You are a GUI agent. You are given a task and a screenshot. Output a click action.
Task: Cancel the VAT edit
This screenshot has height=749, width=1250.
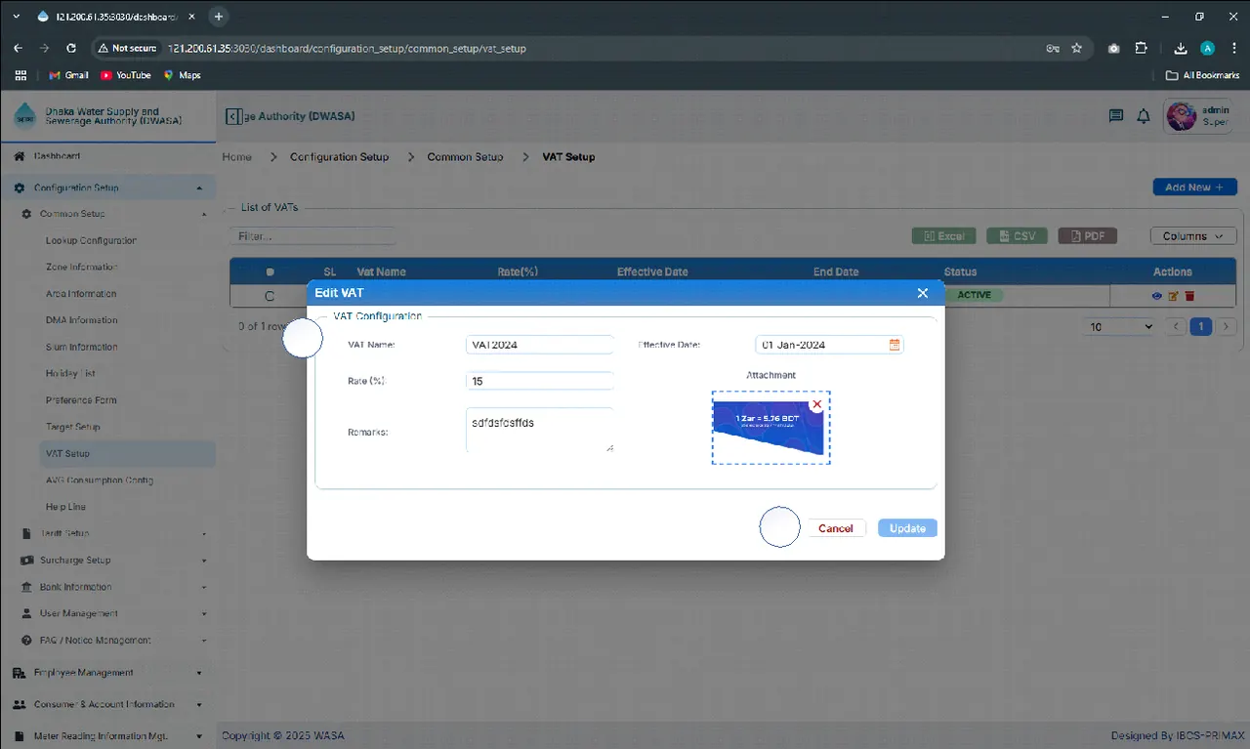pyautogui.click(x=836, y=528)
